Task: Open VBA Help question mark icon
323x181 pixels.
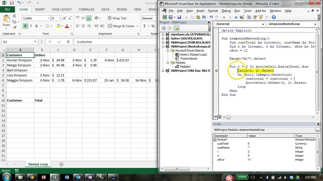Action: (x=274, y=17)
